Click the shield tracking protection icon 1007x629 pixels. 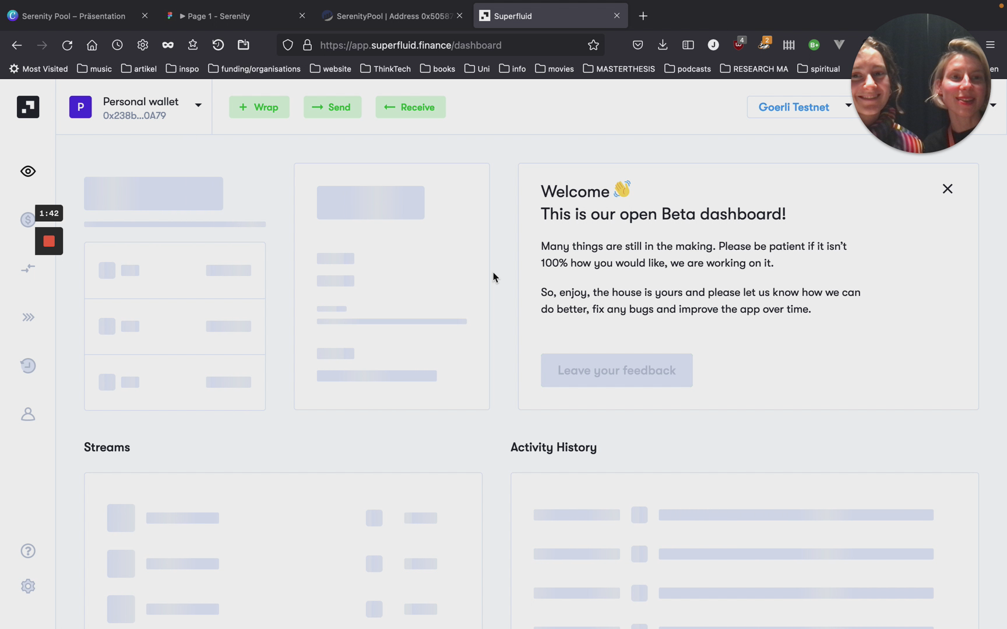288,45
